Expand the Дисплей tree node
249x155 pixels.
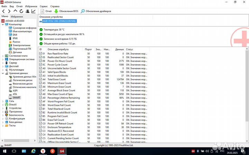coord(3,66)
